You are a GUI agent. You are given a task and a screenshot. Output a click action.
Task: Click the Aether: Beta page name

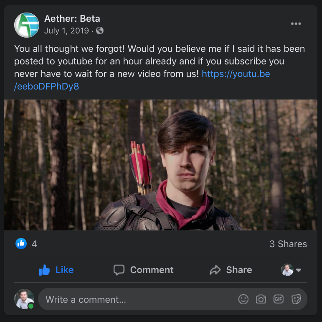pyautogui.click(x=72, y=19)
